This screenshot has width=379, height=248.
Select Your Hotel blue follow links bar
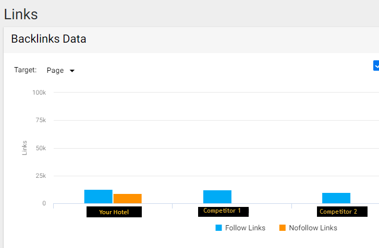(98, 197)
